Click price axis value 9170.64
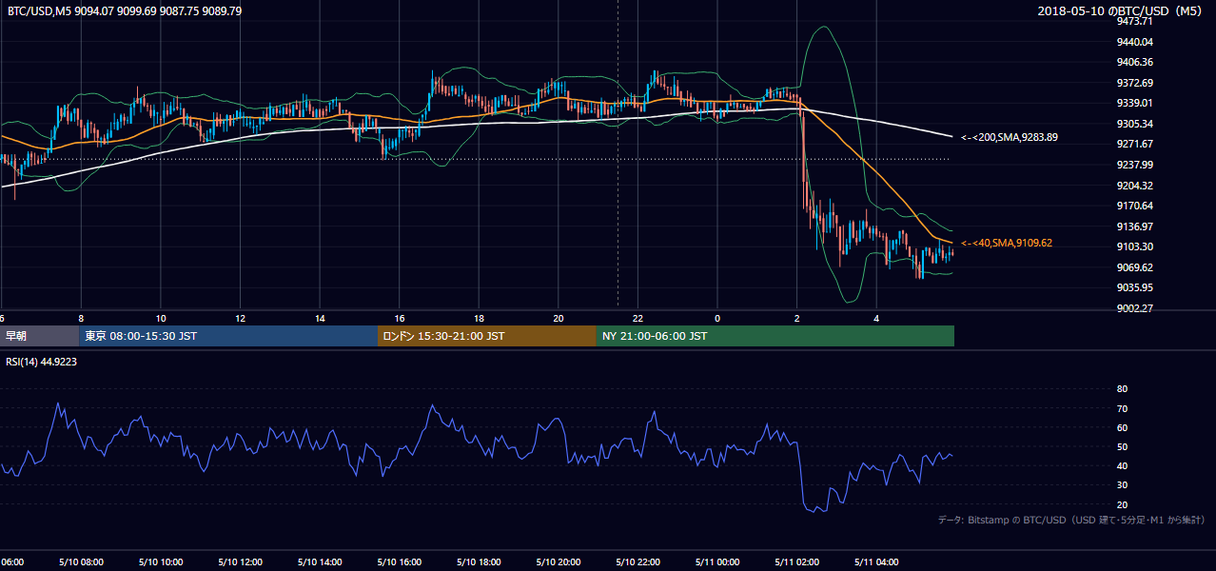The width and height of the screenshot is (1216, 571). [1134, 206]
